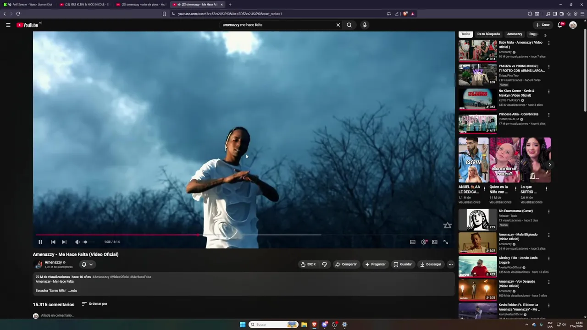Open options for 'Alexis y Fido - Donde Estés' video

click(548, 258)
